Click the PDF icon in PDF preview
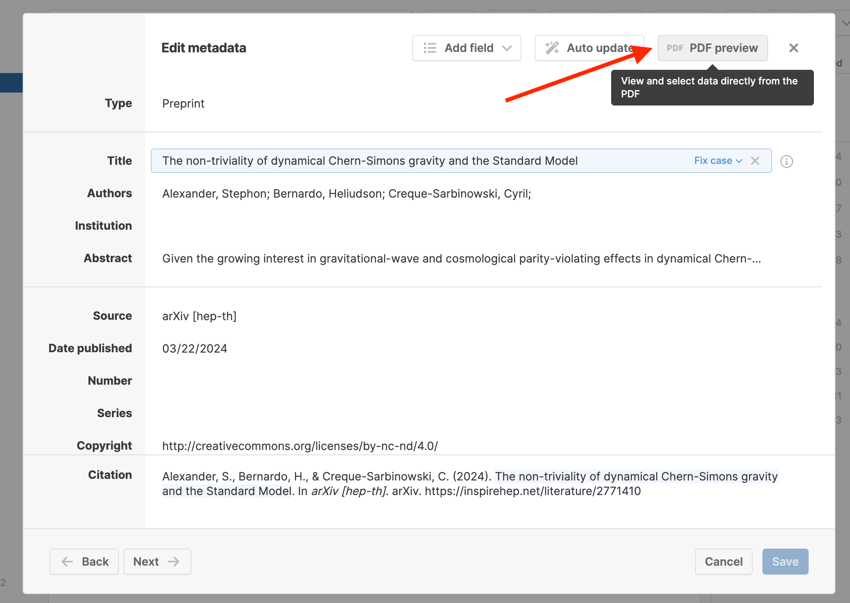The height and width of the screenshot is (603, 850). click(x=675, y=48)
